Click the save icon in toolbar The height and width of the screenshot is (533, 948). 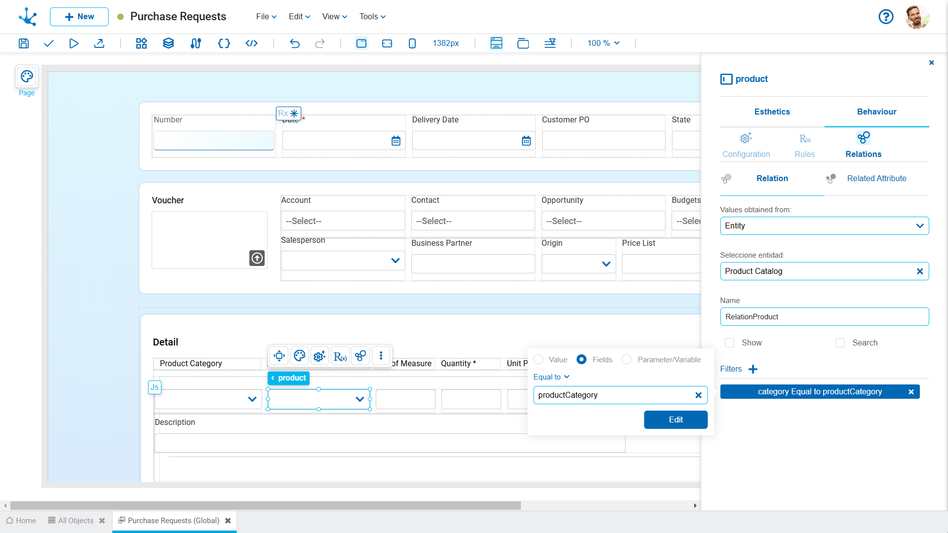[24, 43]
